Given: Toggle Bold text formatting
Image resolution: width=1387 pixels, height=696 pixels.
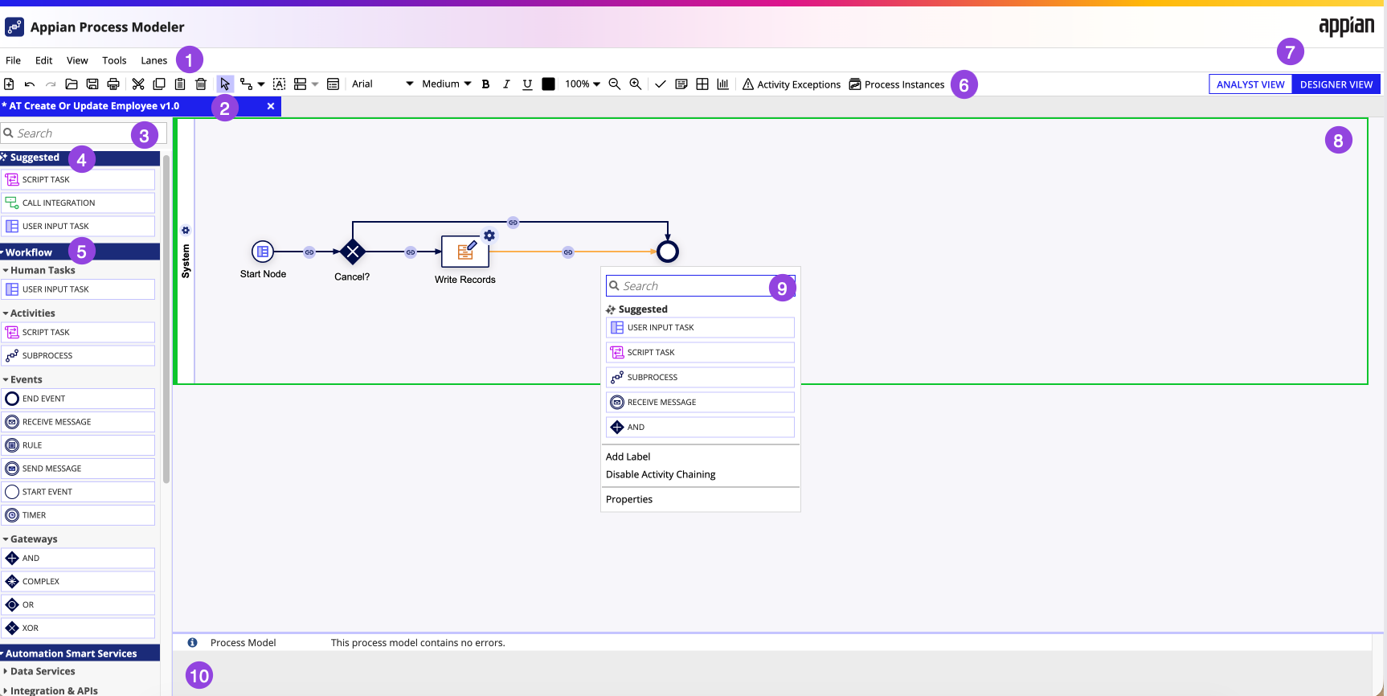Looking at the screenshot, I should 485,84.
